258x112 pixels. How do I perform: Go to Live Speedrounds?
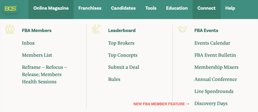coord(214,91)
